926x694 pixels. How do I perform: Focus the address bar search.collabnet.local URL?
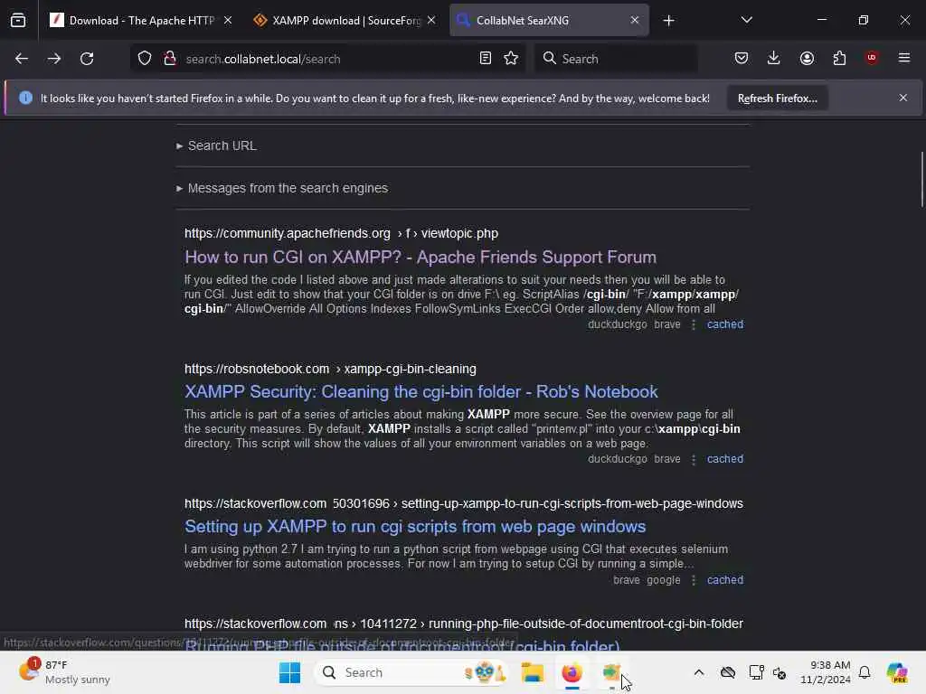tap(327, 59)
